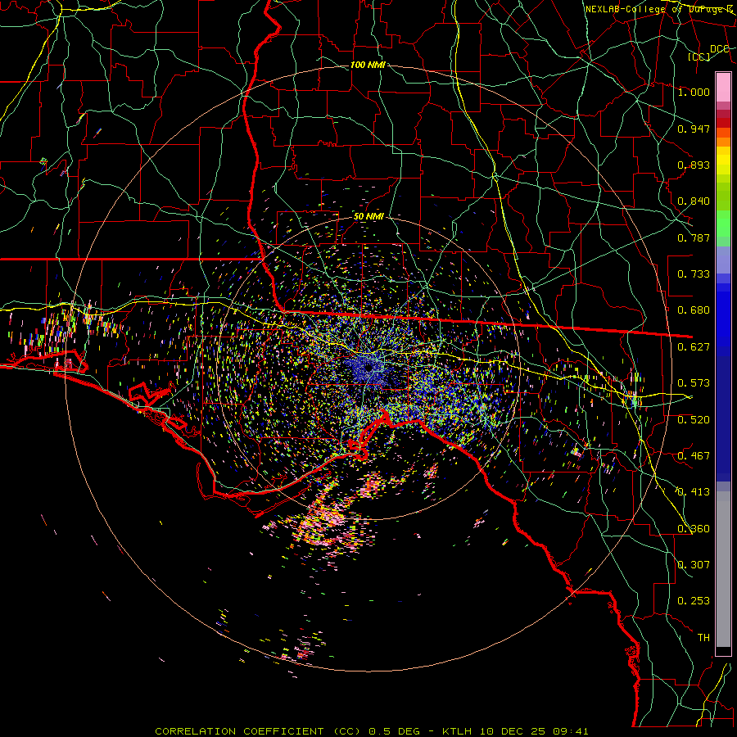Click the Correlation Coefficient KTLH caption at bottom

tap(371, 731)
